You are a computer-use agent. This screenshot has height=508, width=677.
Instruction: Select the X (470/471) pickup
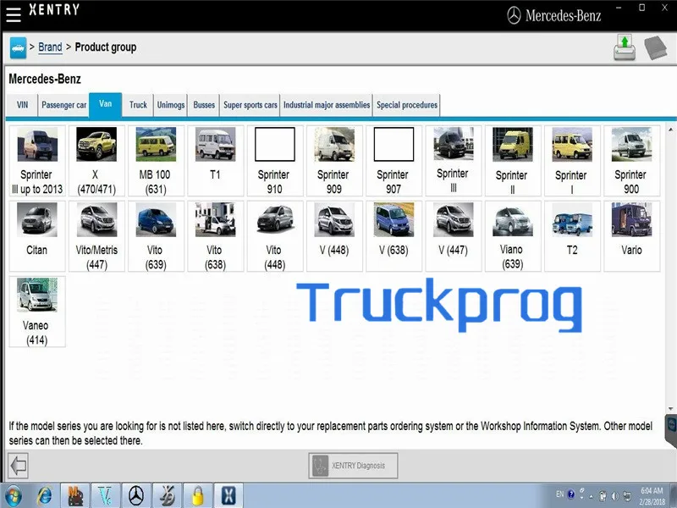(96, 161)
